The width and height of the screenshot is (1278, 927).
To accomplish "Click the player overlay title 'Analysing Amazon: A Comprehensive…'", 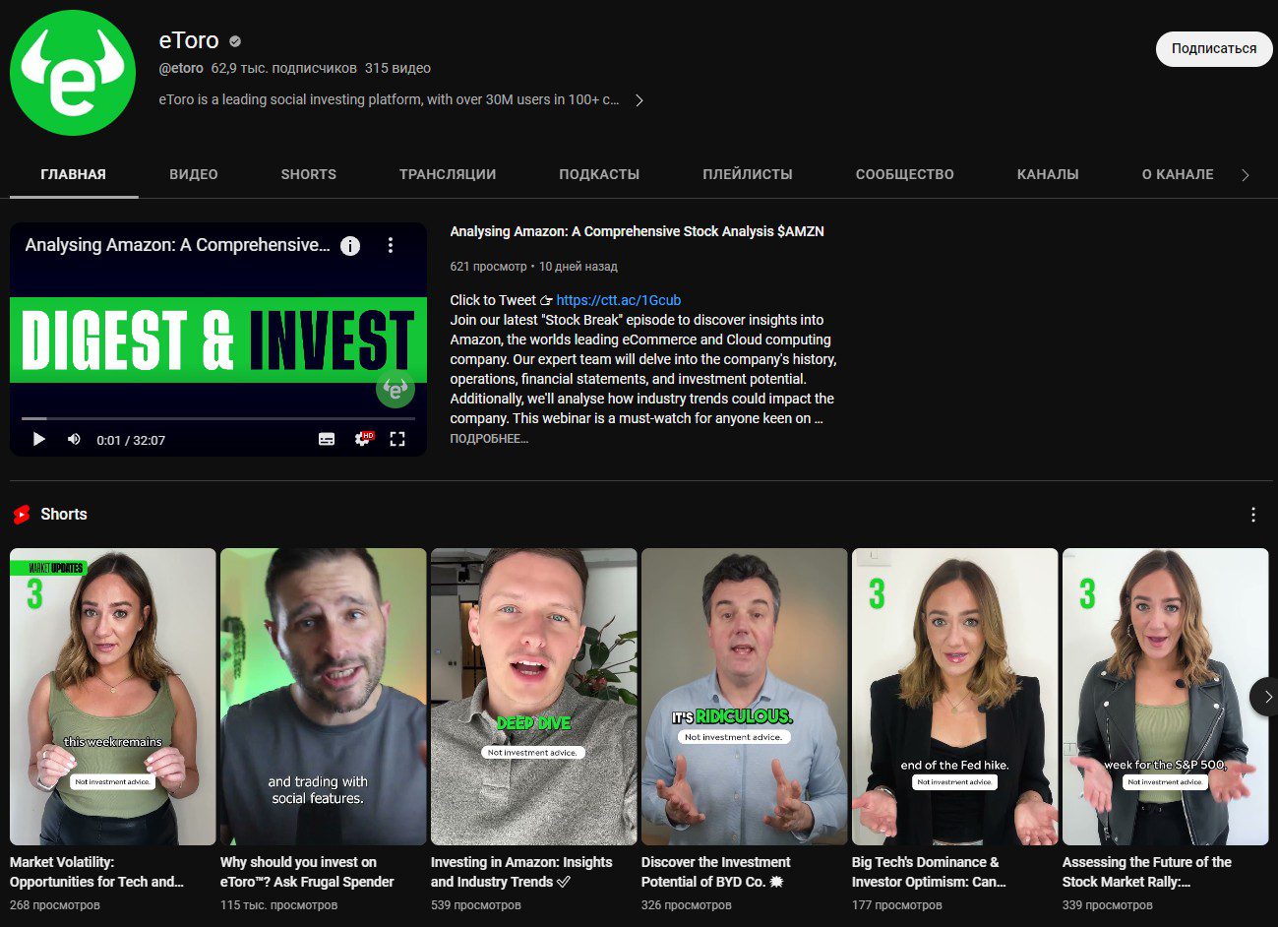I will pos(178,245).
